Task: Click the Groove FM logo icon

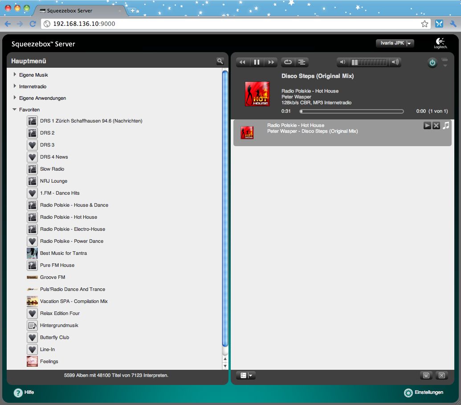Action: [x=33, y=278]
